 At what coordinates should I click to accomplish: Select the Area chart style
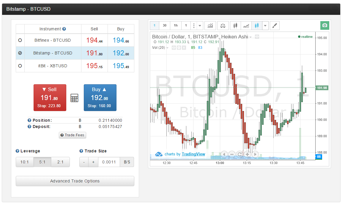246,26
